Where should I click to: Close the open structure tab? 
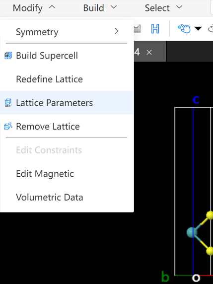149,53
